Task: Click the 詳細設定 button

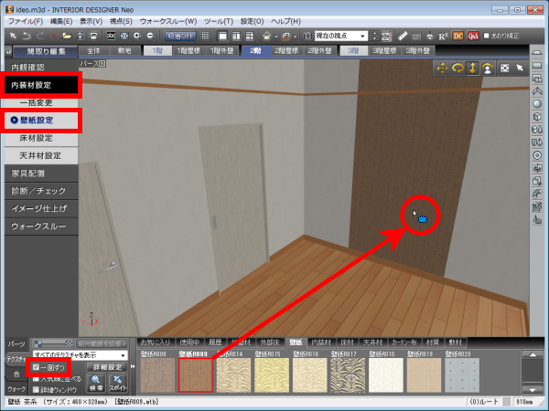Action: pyautogui.click(x=106, y=366)
